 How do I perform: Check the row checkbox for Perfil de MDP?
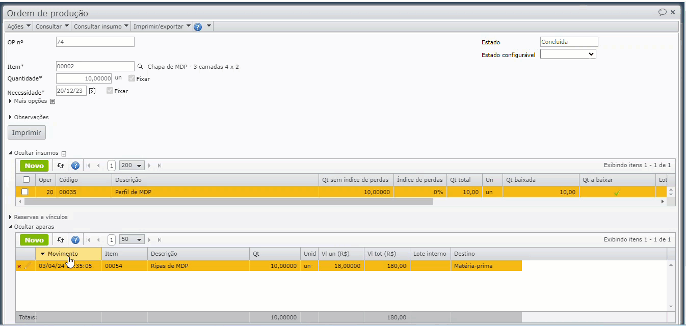(24, 192)
